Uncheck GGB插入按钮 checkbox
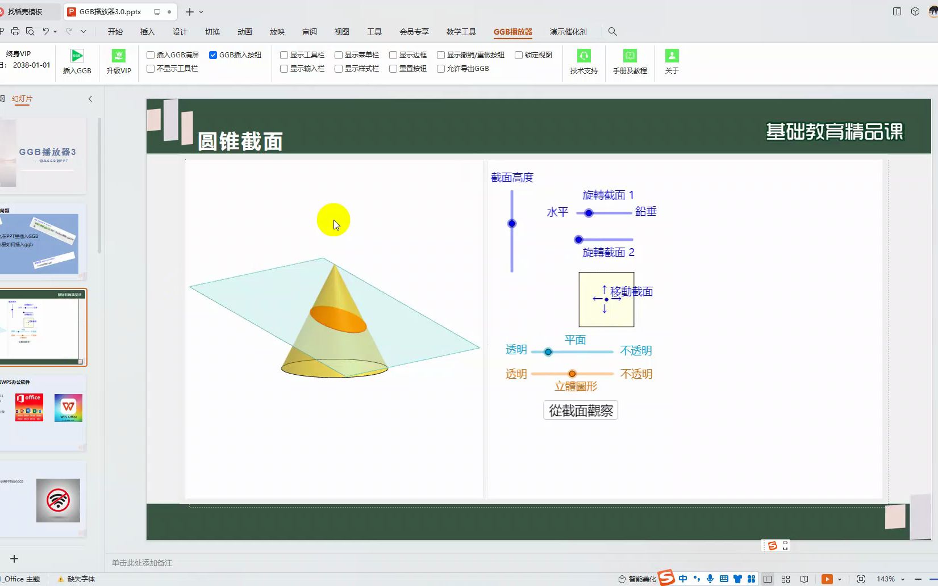The height and width of the screenshot is (586, 938). 213,55
